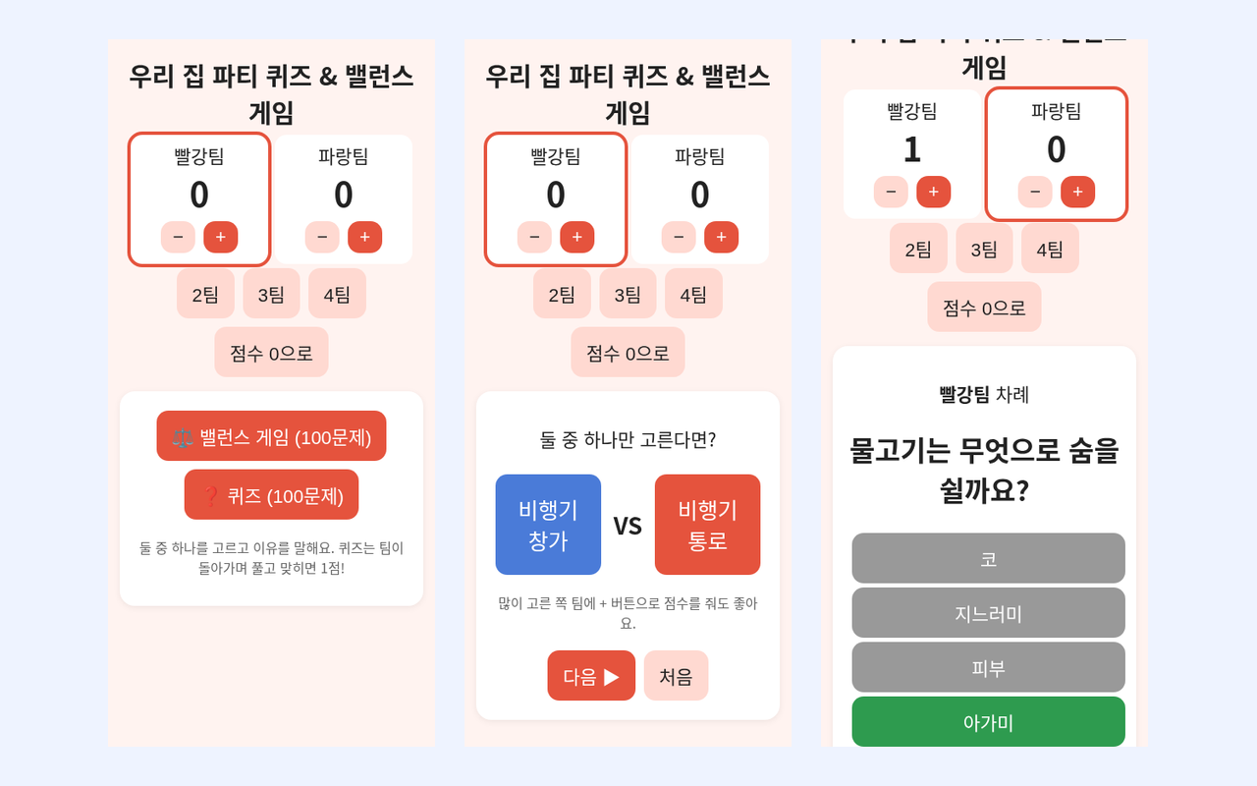Select quiz answer 피부
Screen dimensions: 1257x786
click(988, 667)
